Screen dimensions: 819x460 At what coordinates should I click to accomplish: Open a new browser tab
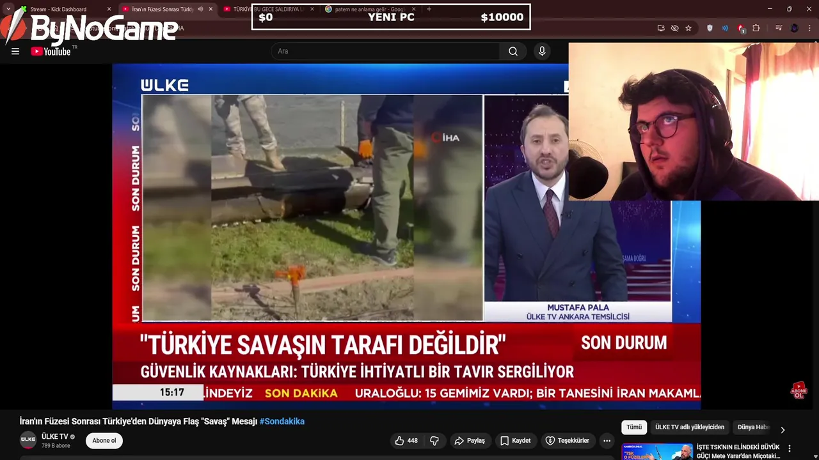click(x=429, y=9)
